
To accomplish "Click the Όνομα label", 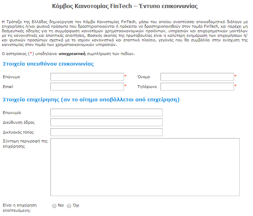I will coord(143,77).
